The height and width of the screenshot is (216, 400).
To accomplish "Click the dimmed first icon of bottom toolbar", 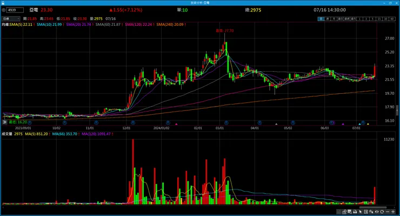I will tap(339, 212).
